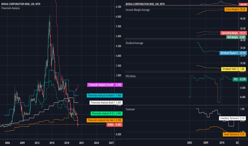Screen dimensions: 248x146
Task: Click the 2012 label on left time axis
Action: (37, 143)
